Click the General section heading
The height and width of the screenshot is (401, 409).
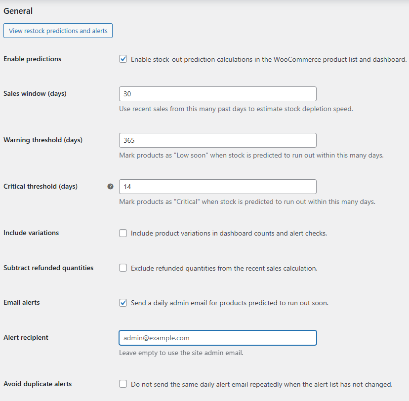pyautogui.click(x=18, y=10)
